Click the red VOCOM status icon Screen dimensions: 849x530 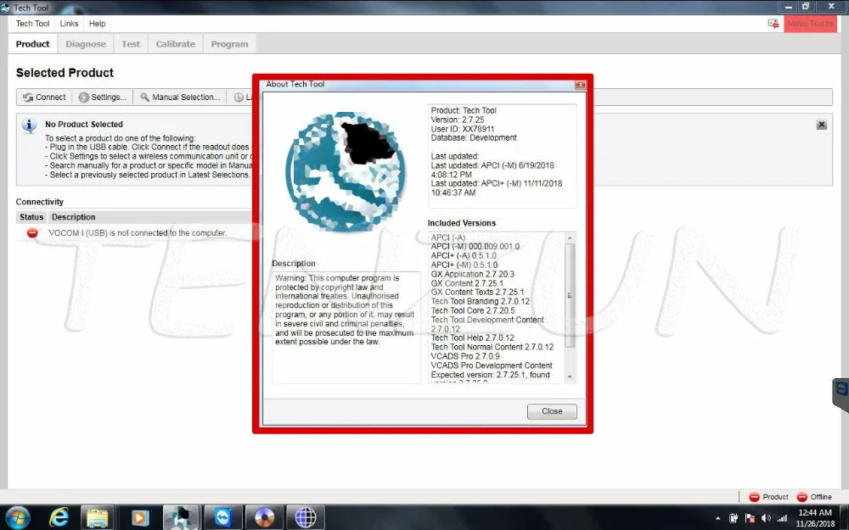click(32, 232)
